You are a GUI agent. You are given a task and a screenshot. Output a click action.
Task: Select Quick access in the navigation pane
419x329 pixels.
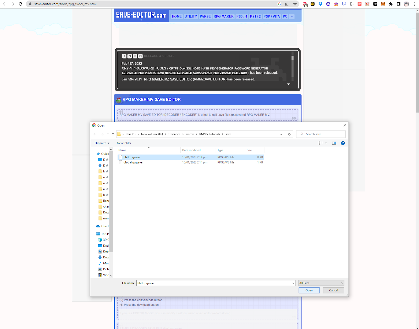point(103,154)
